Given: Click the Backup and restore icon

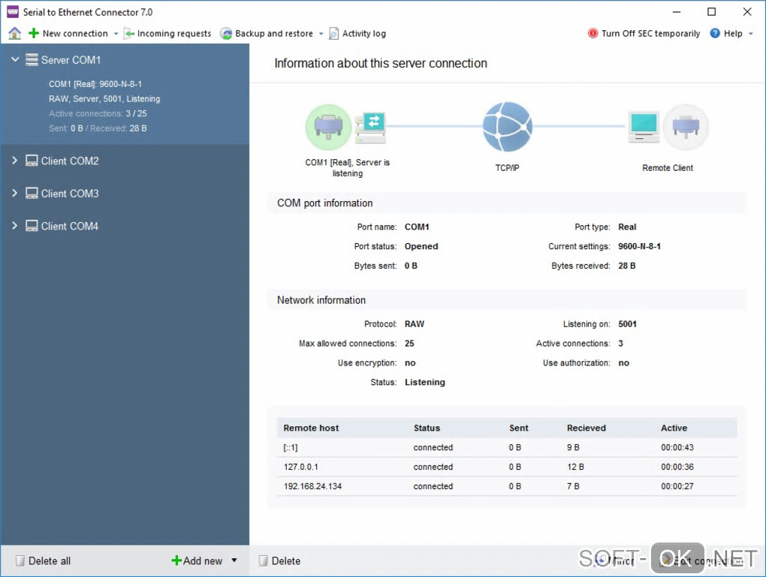Looking at the screenshot, I should pos(226,33).
